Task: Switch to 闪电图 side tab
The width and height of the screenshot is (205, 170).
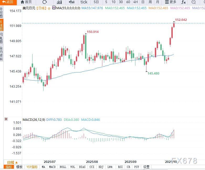Action: click(2, 38)
